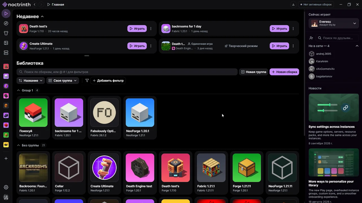Open three-dot menu for recent backrooms for 1 day
The height and width of the screenshot is (203, 362).
coord(293,29)
